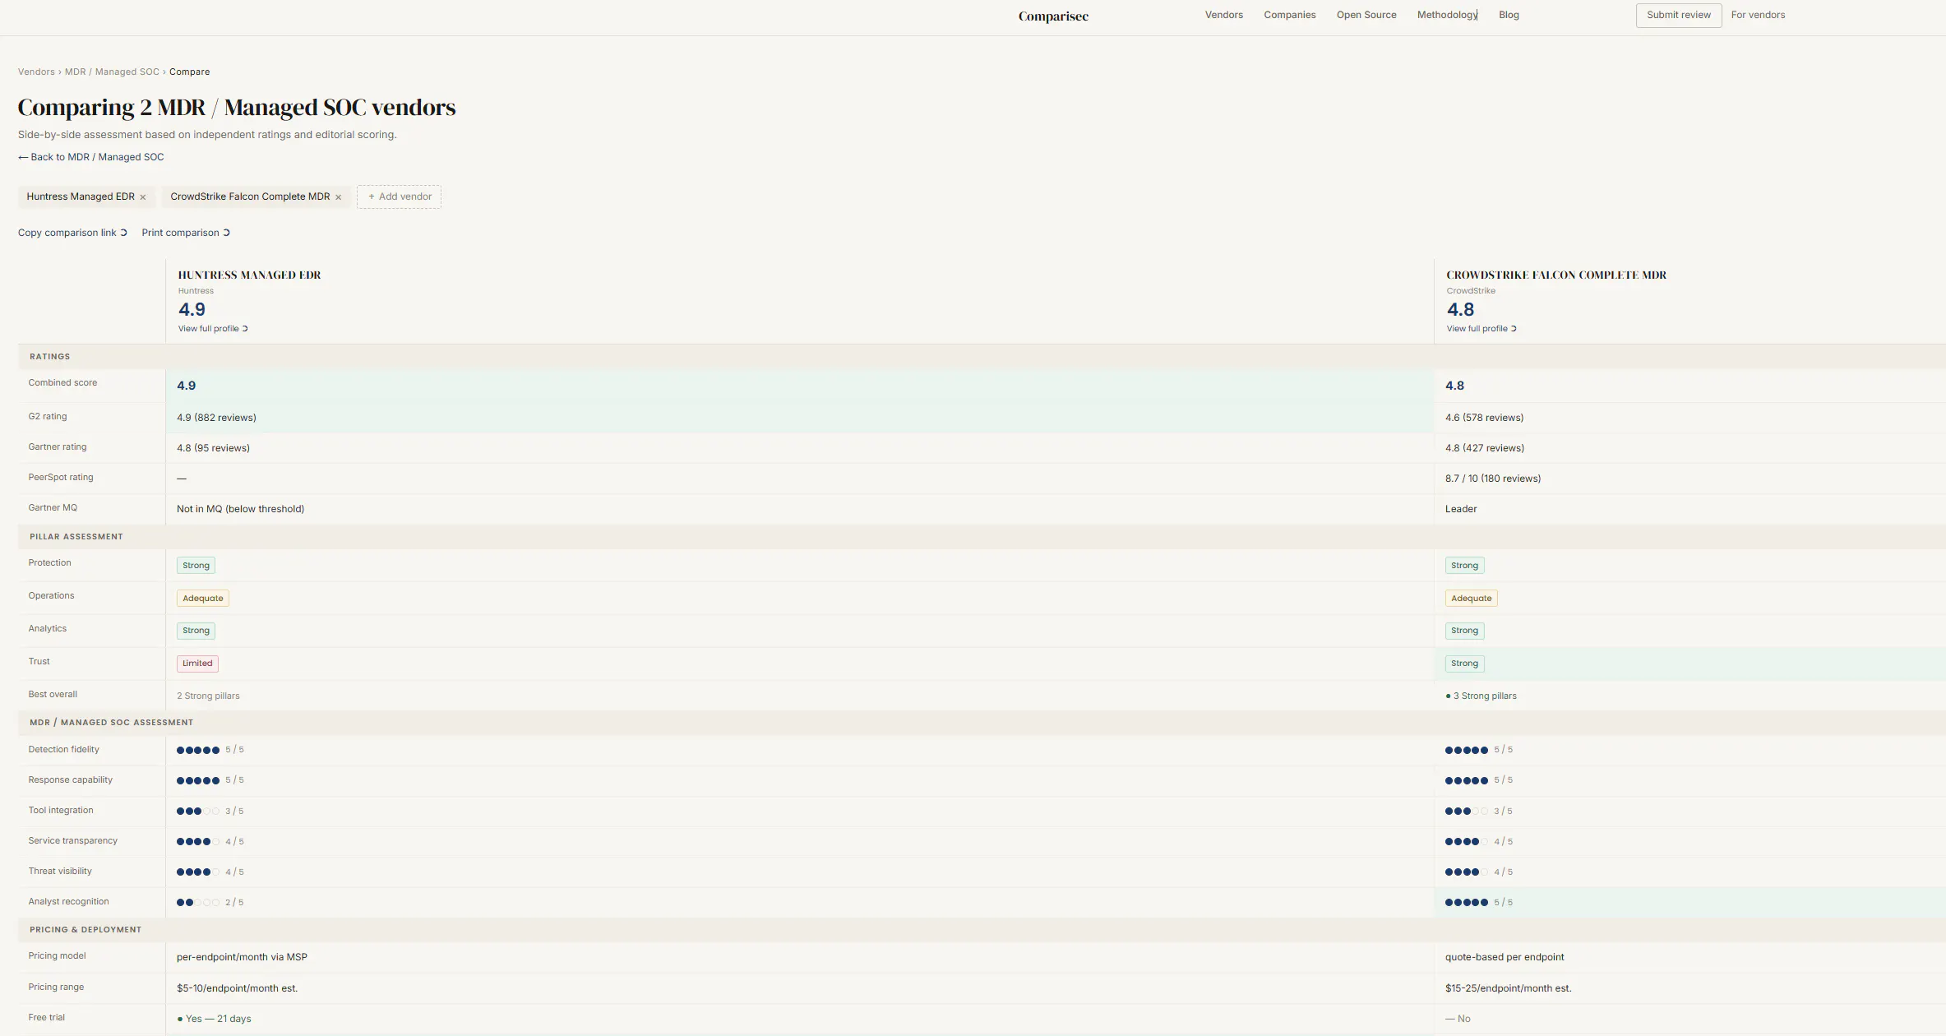Click Huntress Trust Limited badge
The height and width of the screenshot is (1036, 1946).
tap(197, 664)
